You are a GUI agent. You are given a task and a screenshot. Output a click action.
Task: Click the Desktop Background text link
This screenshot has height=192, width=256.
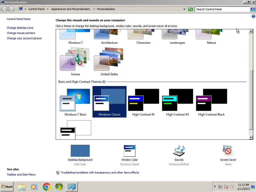pos(80,160)
